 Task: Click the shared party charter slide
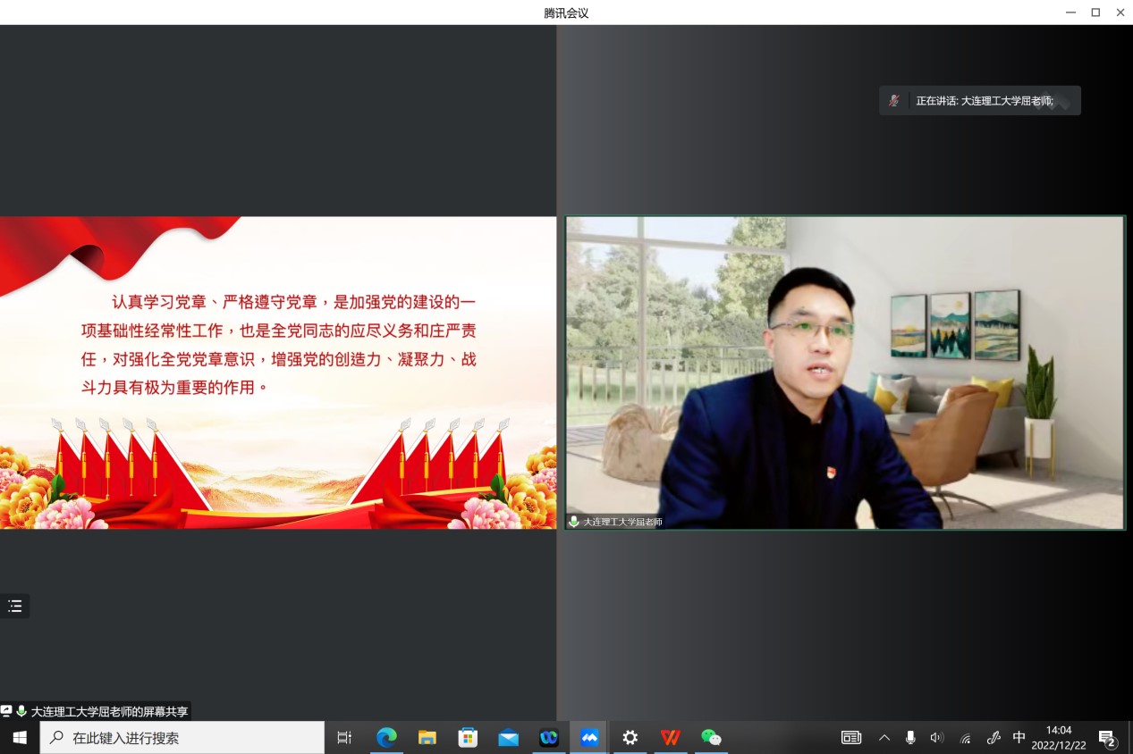click(277, 373)
